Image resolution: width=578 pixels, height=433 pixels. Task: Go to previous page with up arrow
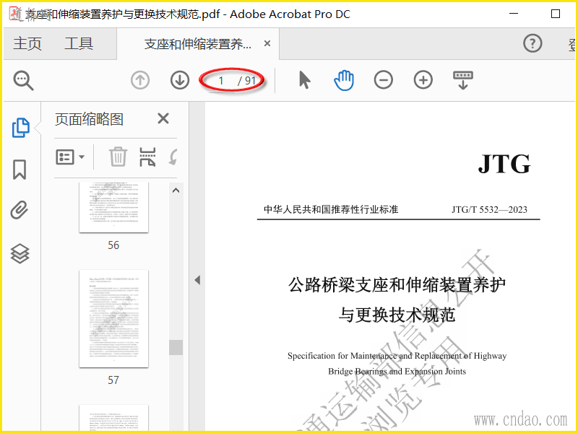coord(140,80)
